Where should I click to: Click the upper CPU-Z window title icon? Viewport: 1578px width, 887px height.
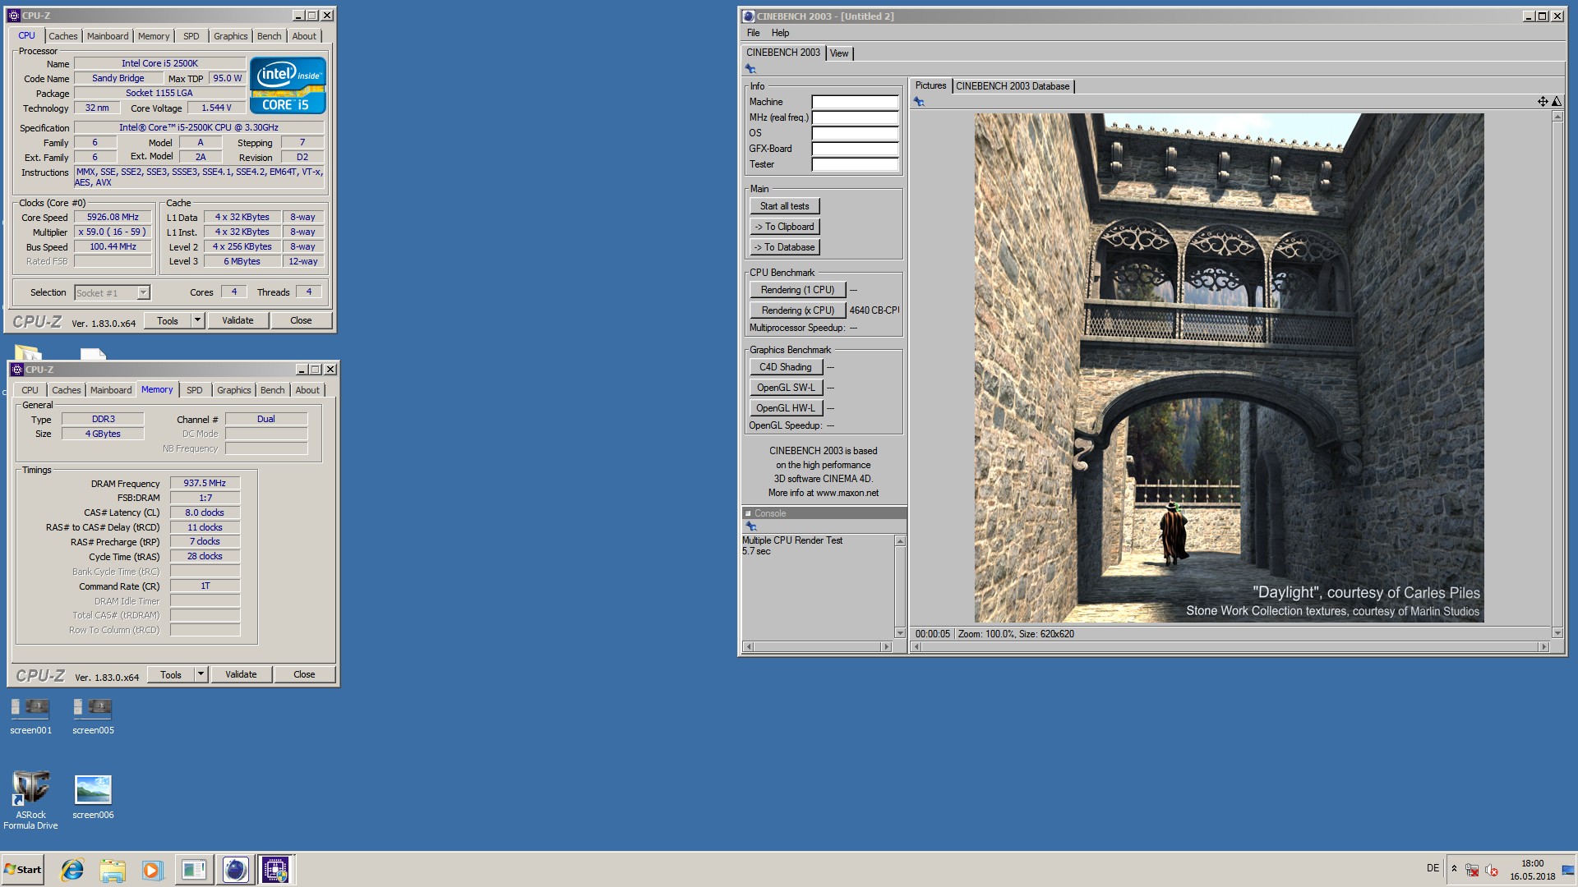click(x=13, y=16)
